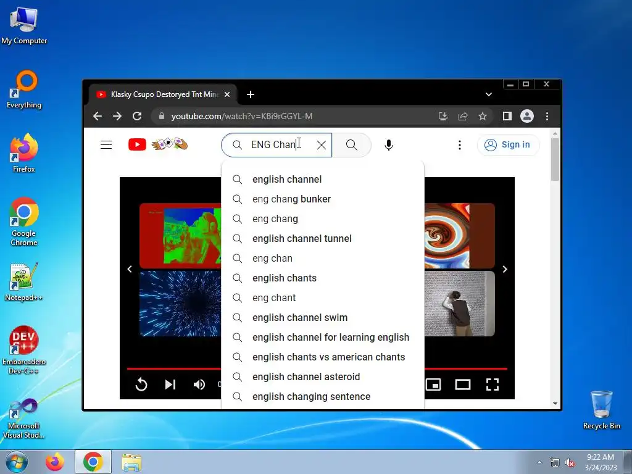This screenshot has height=474, width=632.
Task: Open Windows Start menu orb
Action: [x=17, y=462]
